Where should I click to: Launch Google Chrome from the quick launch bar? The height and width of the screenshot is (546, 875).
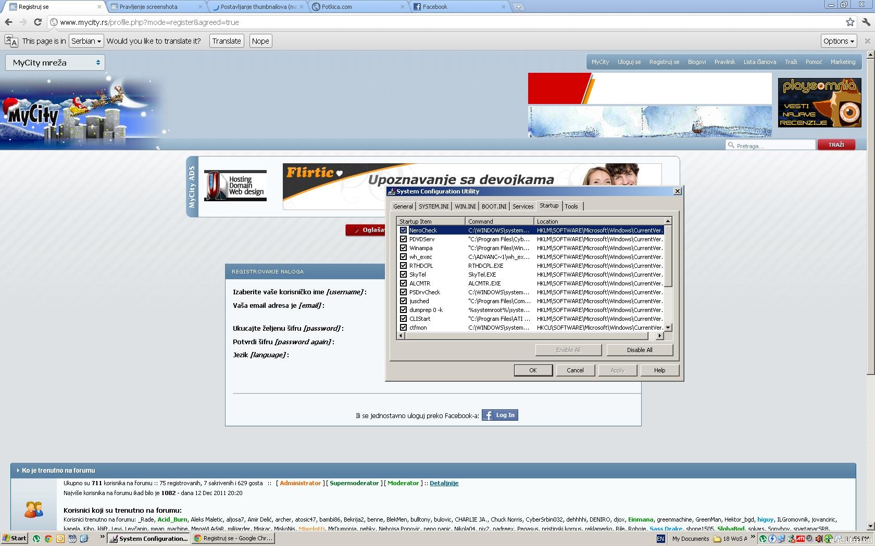point(48,539)
